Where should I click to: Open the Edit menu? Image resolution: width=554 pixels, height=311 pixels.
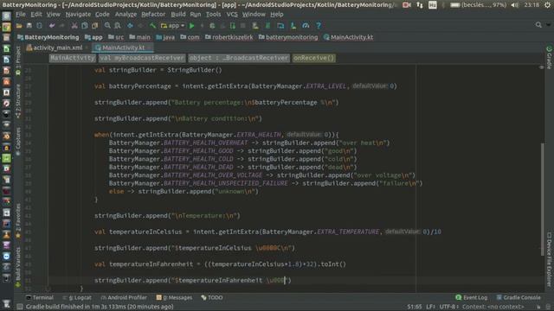click(x=36, y=14)
